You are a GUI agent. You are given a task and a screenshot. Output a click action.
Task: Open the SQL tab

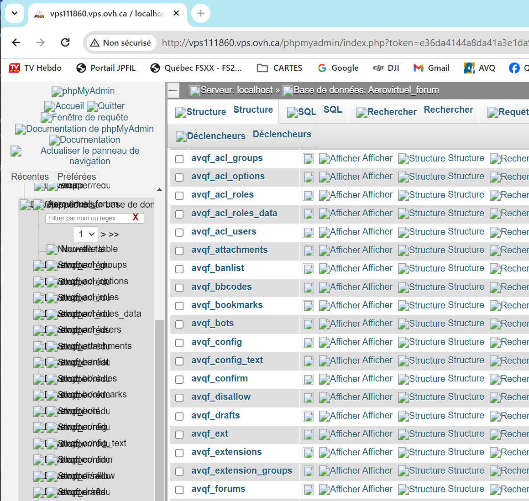[x=314, y=111]
